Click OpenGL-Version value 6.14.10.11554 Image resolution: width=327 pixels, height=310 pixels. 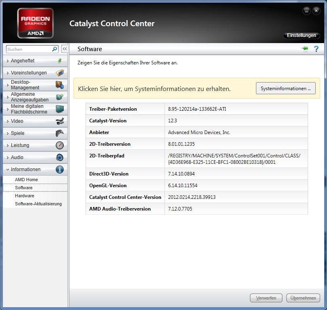[183, 185]
